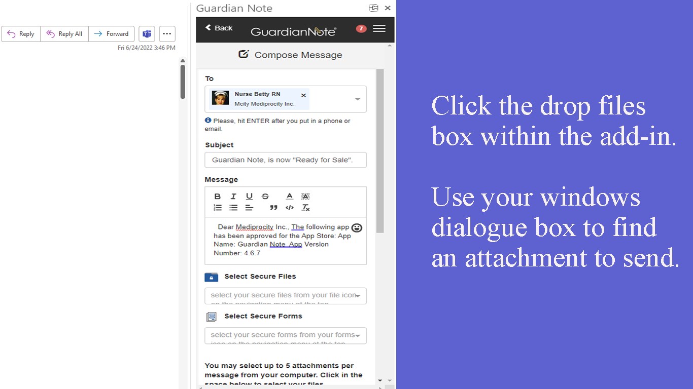This screenshot has height=389, width=693.
Task: Clear text formatting
Action: click(x=305, y=208)
